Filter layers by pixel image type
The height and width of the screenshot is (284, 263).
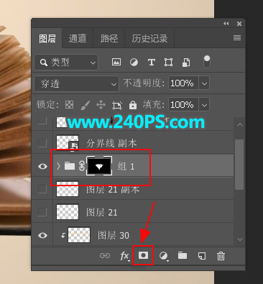(x=116, y=63)
